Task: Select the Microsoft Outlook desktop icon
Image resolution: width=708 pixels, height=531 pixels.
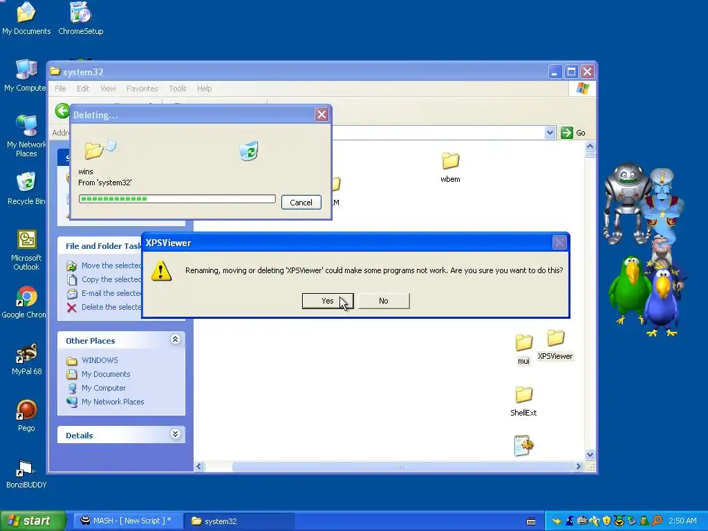Action: [26, 250]
